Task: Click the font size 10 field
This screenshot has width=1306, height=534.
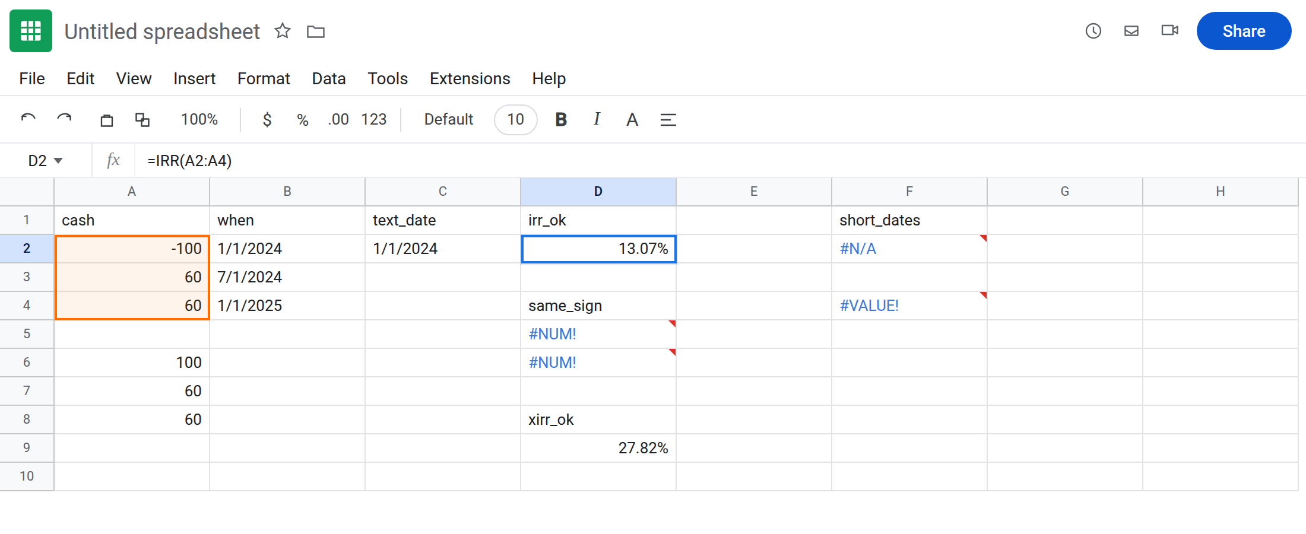Action: click(x=516, y=120)
